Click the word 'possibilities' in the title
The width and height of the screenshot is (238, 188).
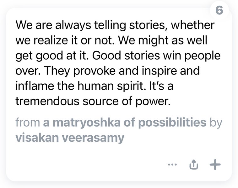[x=172, y=123]
